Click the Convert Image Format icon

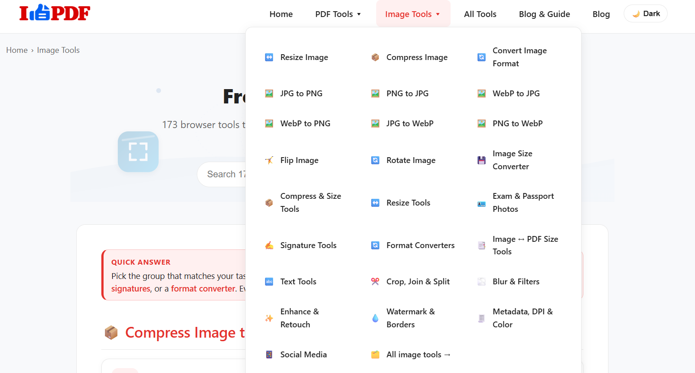[x=482, y=57]
